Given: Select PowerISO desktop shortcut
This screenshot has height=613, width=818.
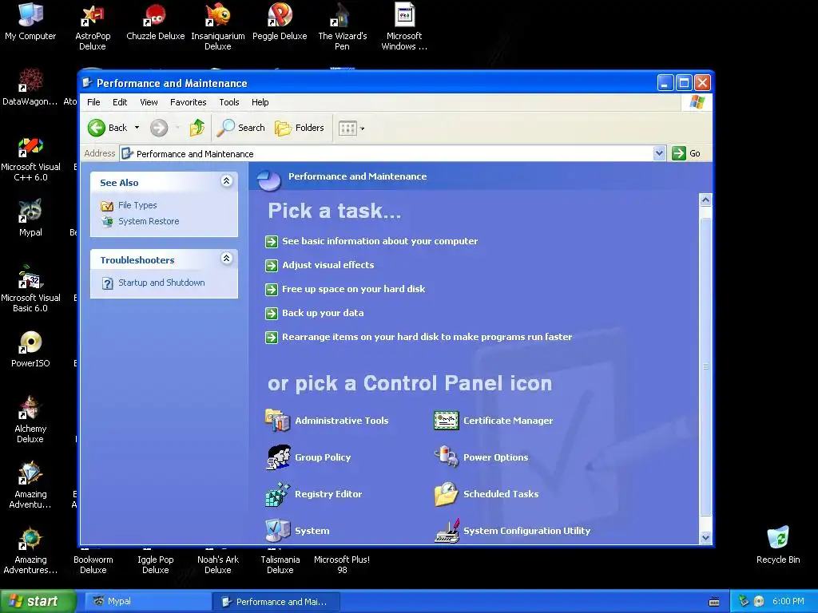Looking at the screenshot, I should click(30, 349).
